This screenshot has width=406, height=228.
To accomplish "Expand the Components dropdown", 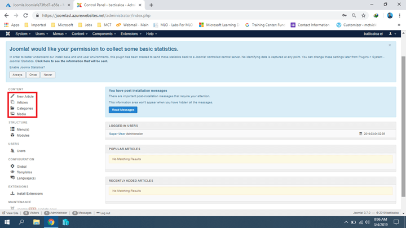I will [x=104, y=34].
